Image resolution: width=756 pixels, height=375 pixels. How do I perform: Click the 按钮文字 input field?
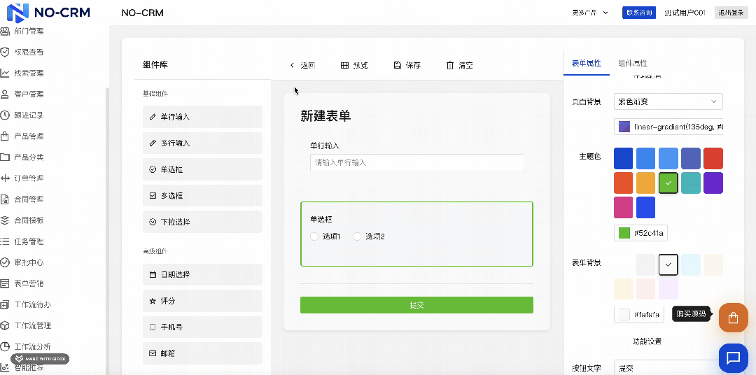(x=668, y=368)
